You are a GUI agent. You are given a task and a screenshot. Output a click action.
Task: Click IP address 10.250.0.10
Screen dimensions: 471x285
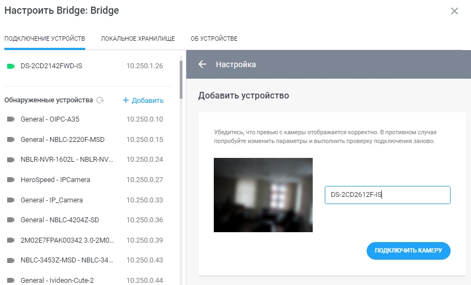145,119
